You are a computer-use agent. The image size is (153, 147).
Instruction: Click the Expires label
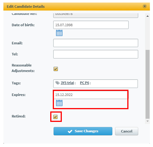[x=19, y=95]
